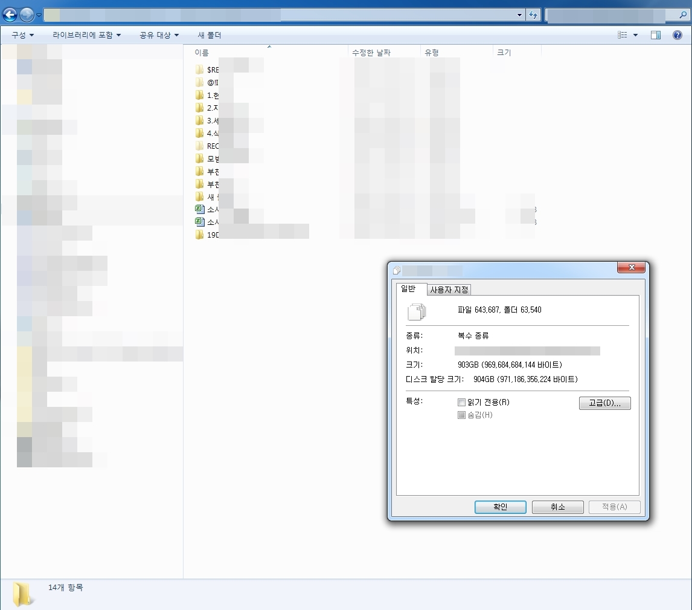The image size is (692, 610).
Task: Select the 19D folder icon
Action: pyautogui.click(x=199, y=235)
